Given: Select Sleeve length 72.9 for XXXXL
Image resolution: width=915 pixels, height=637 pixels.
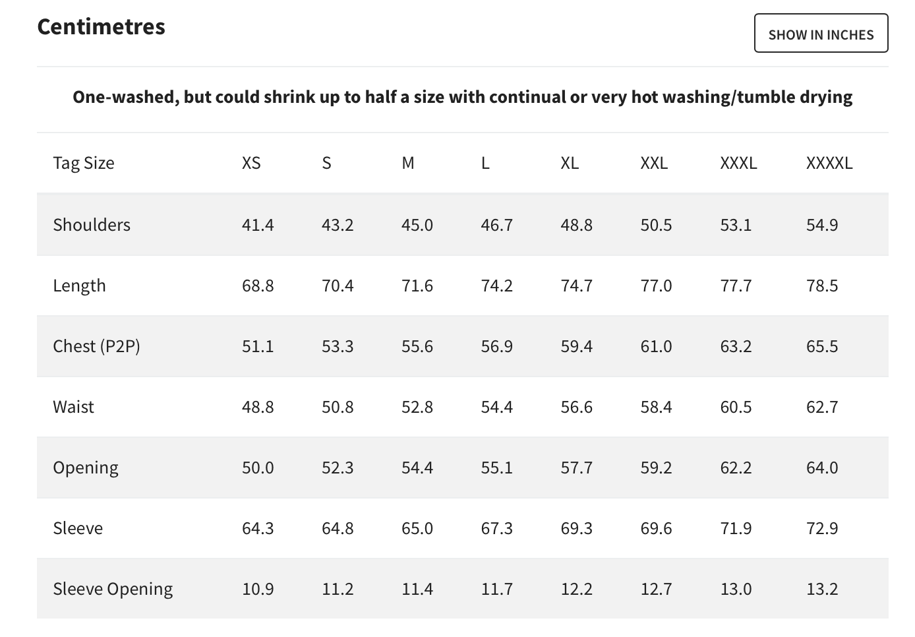Looking at the screenshot, I should tap(822, 528).
